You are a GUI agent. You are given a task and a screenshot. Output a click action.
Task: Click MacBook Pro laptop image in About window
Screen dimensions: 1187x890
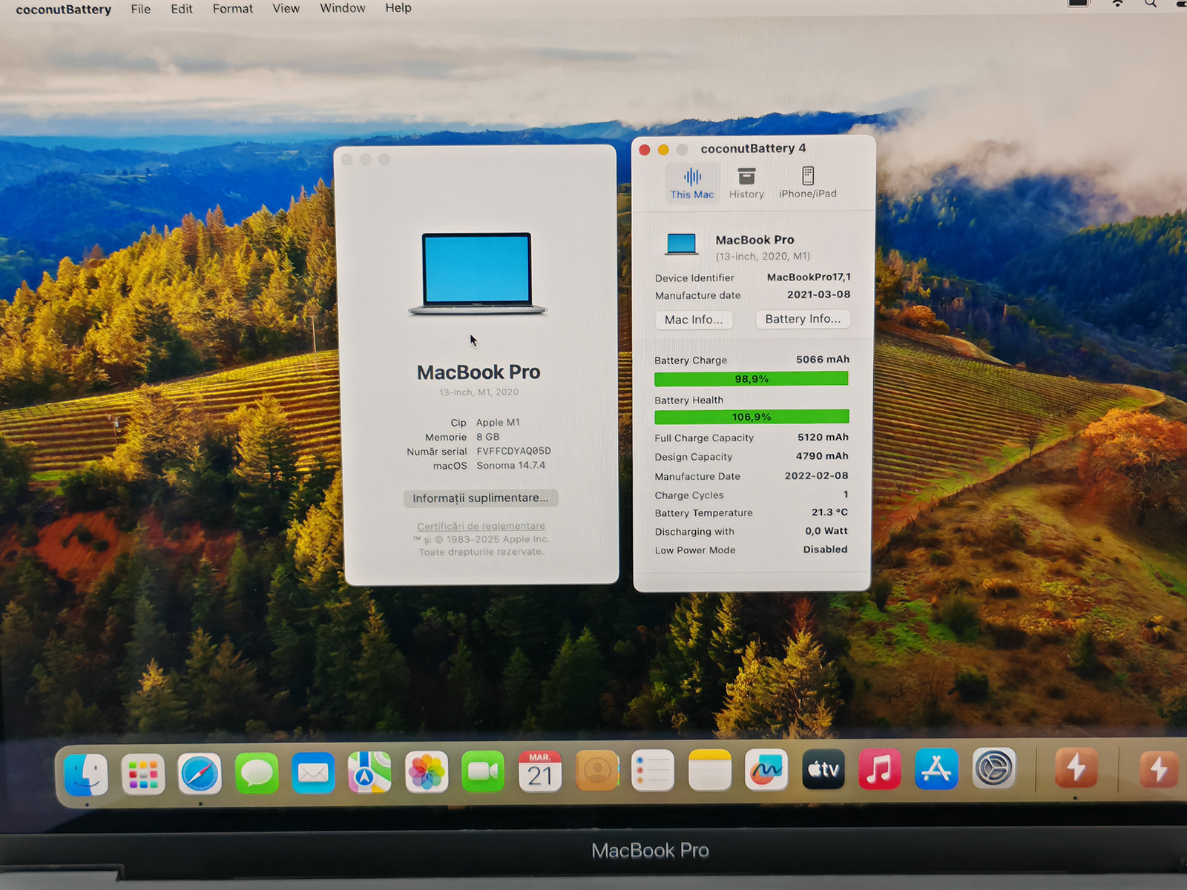tap(477, 274)
